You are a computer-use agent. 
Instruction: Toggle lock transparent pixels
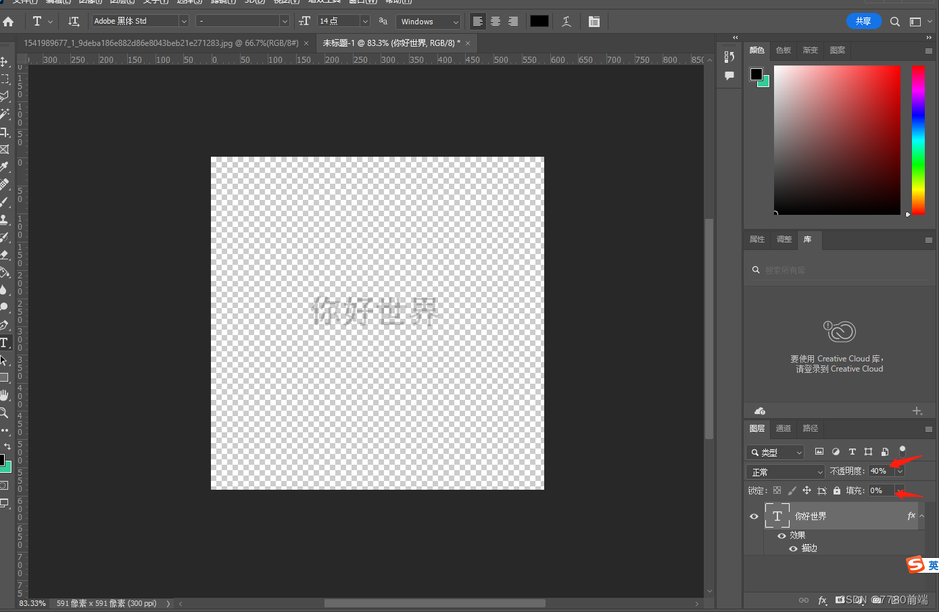pyautogui.click(x=777, y=490)
